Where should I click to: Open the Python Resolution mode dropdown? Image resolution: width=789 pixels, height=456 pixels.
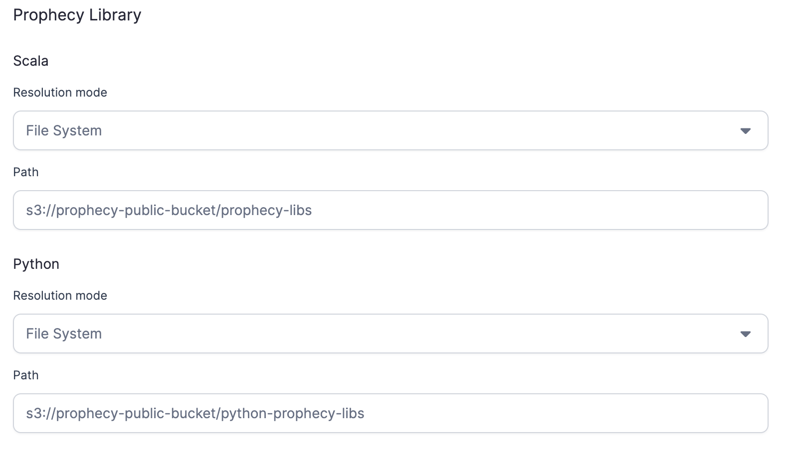391,334
